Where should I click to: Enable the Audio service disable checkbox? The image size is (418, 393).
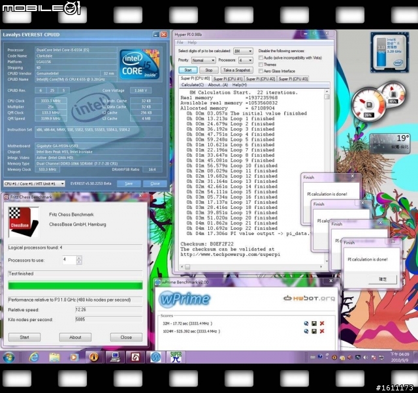coord(261,58)
